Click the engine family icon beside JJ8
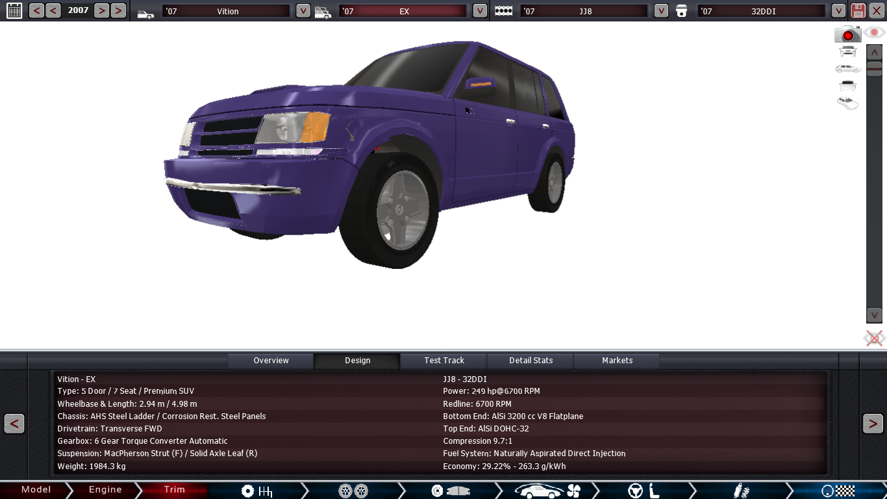This screenshot has height=499, width=887. (503, 11)
